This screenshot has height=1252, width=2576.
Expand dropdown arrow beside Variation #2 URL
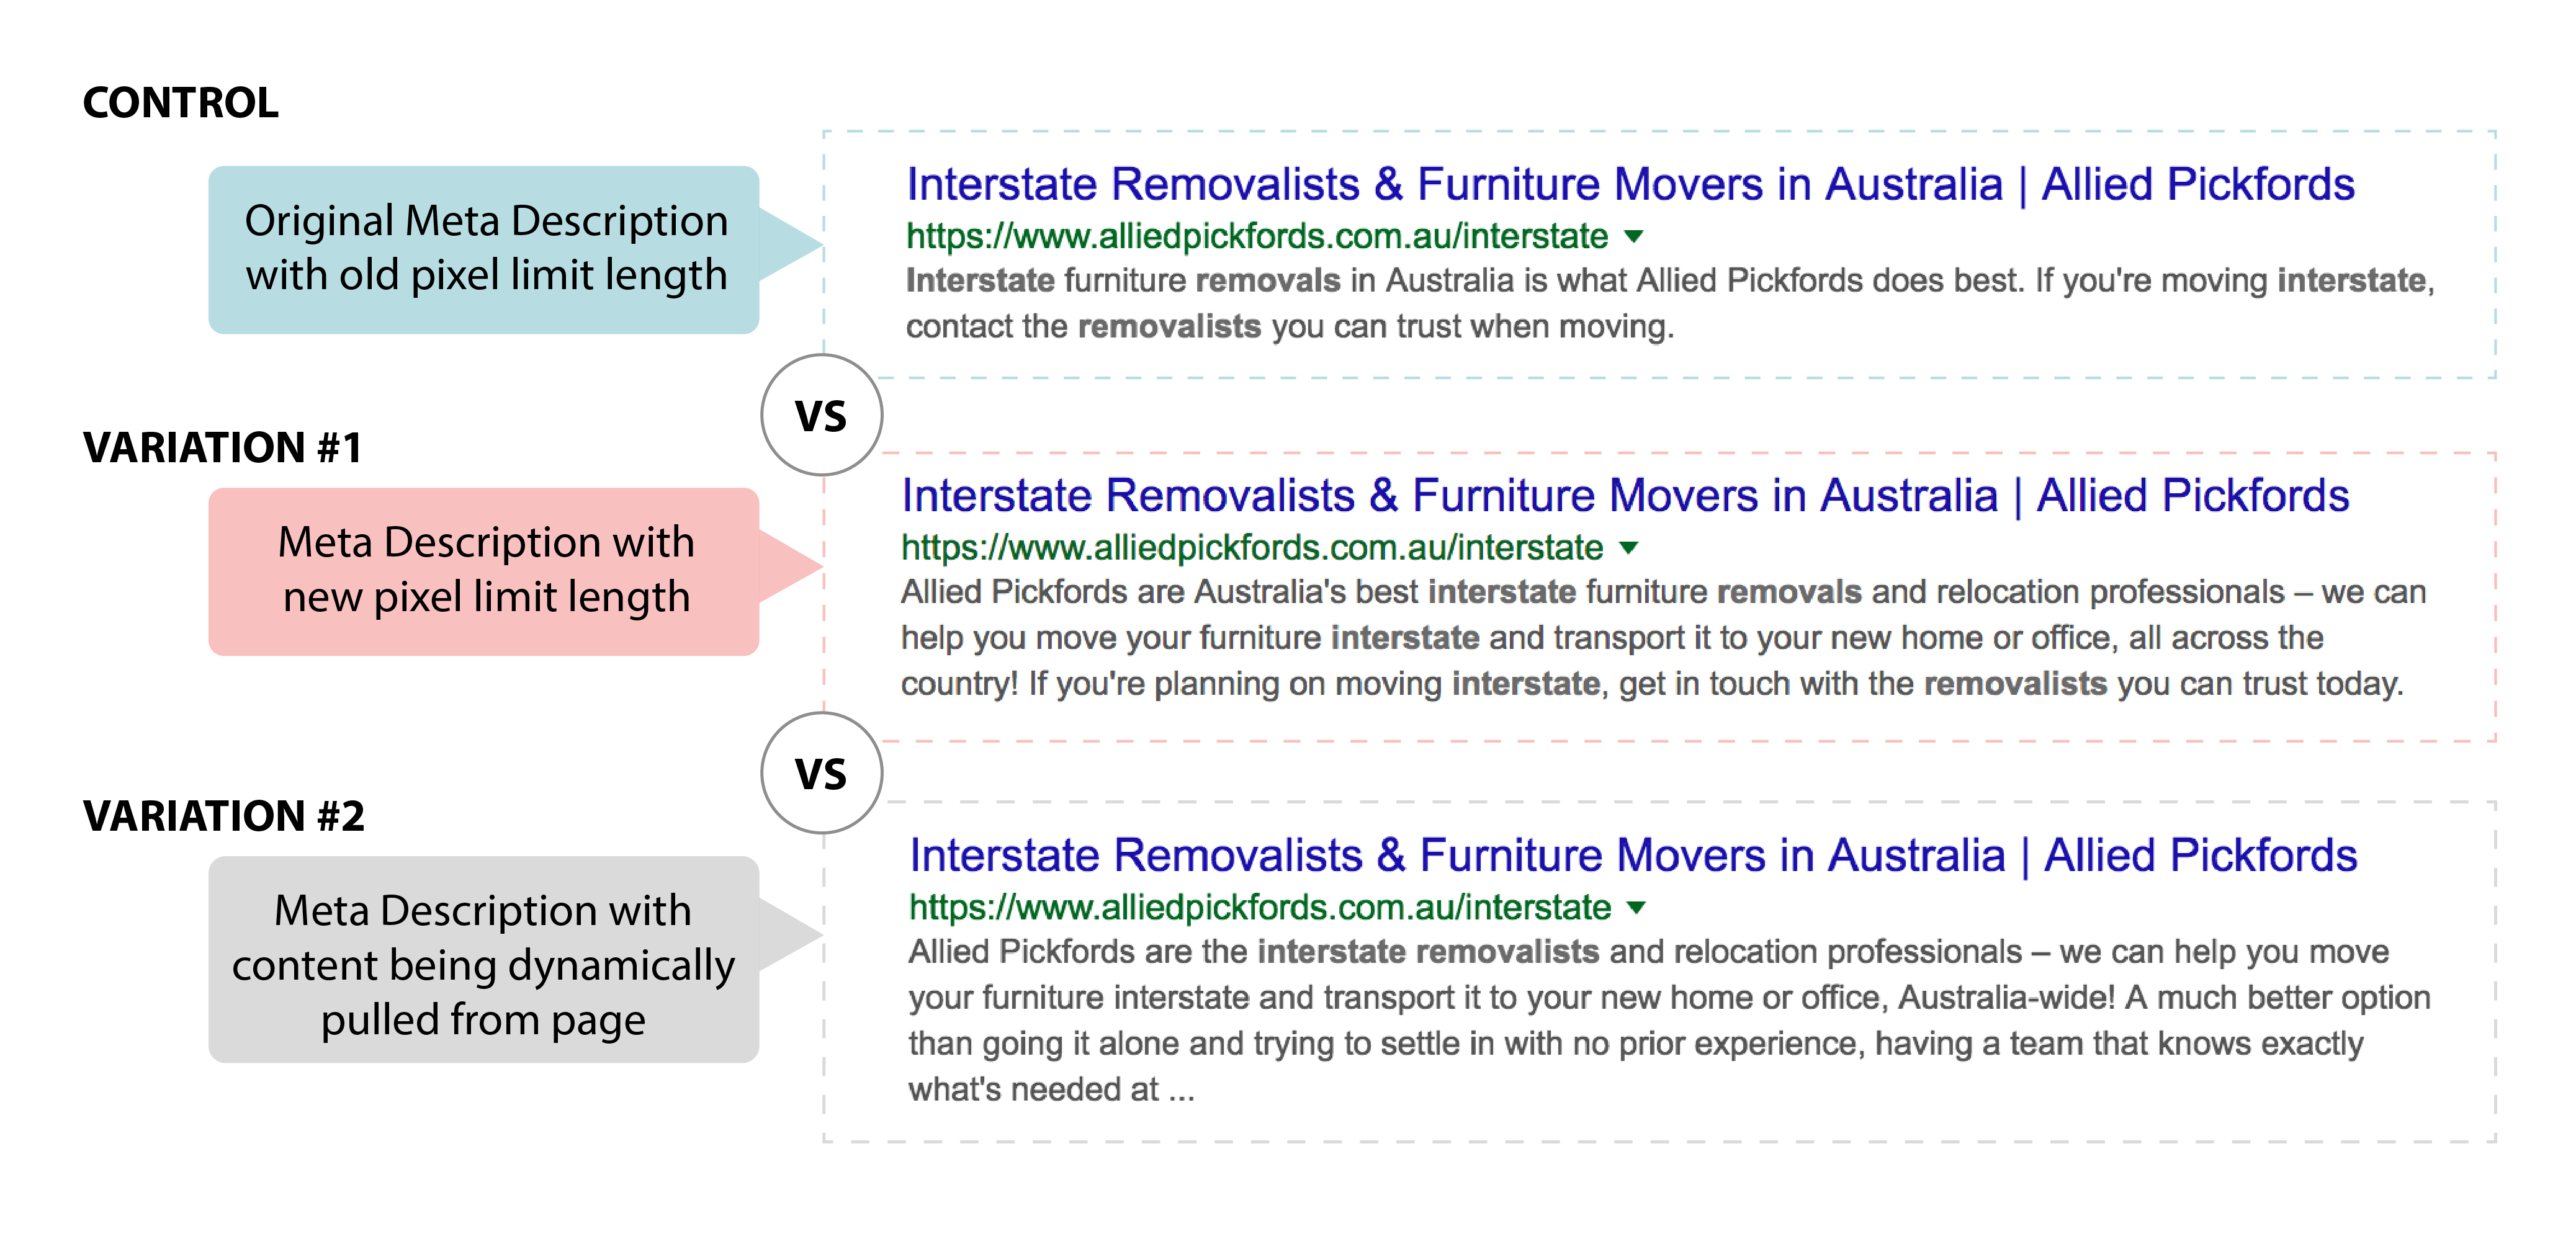1636,908
